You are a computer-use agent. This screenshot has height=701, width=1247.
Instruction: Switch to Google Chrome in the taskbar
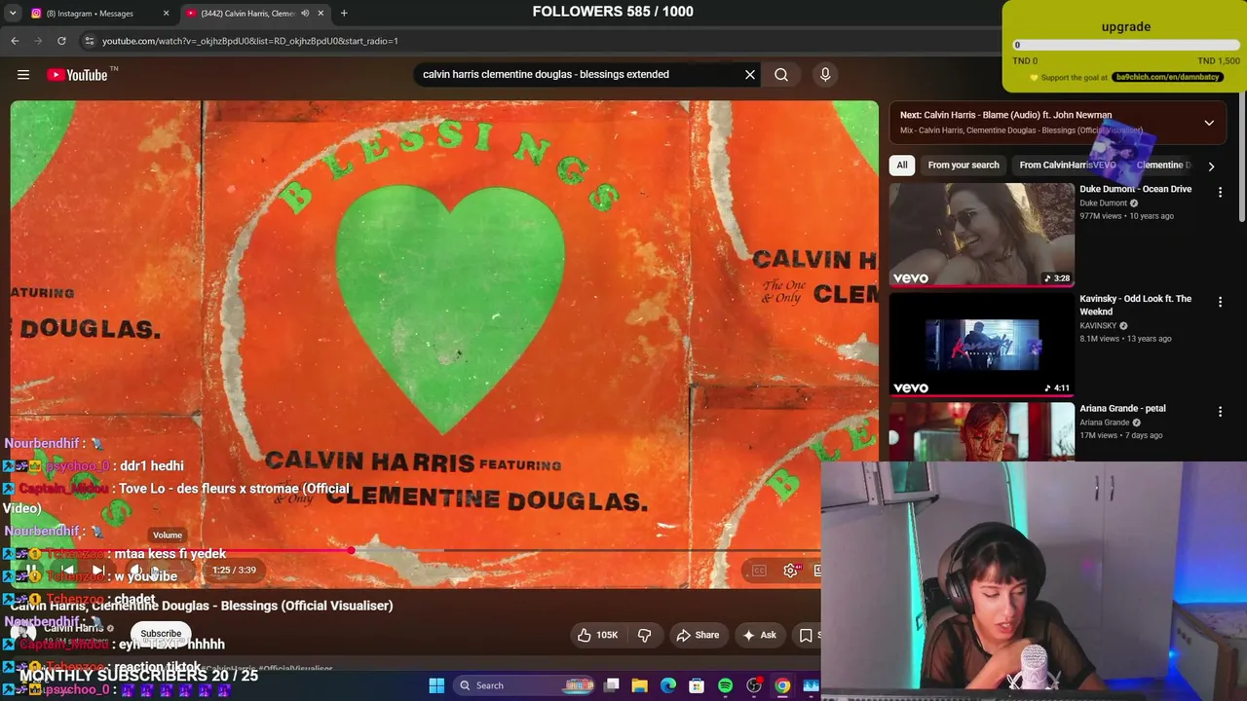pos(782,685)
